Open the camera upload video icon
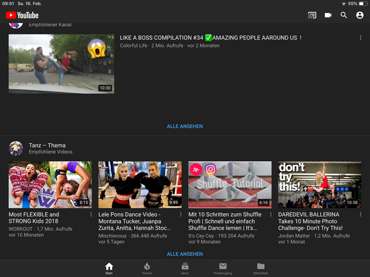The width and height of the screenshot is (370, 277). click(x=328, y=15)
